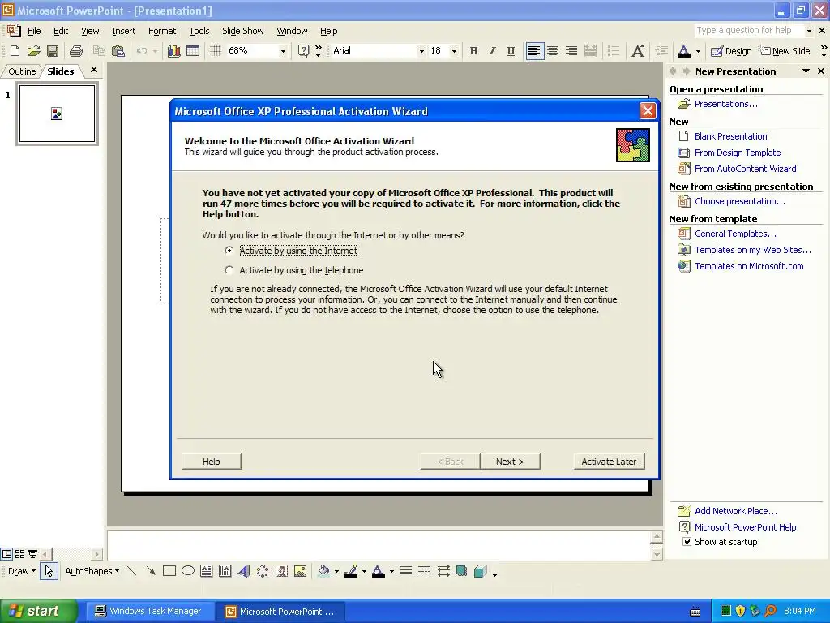The width and height of the screenshot is (830, 623).
Task: Click the Insert Clip Art icon
Action: [281, 571]
